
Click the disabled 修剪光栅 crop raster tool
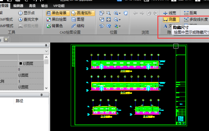[x=28, y=26]
